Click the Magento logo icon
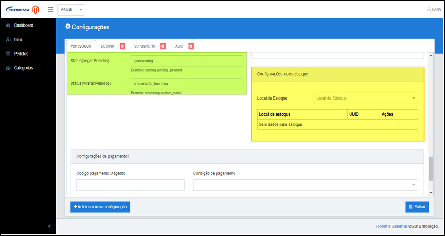This screenshot has height=236, width=445. click(35, 10)
